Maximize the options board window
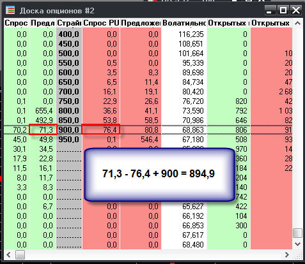305x264 pixels. (283, 10)
